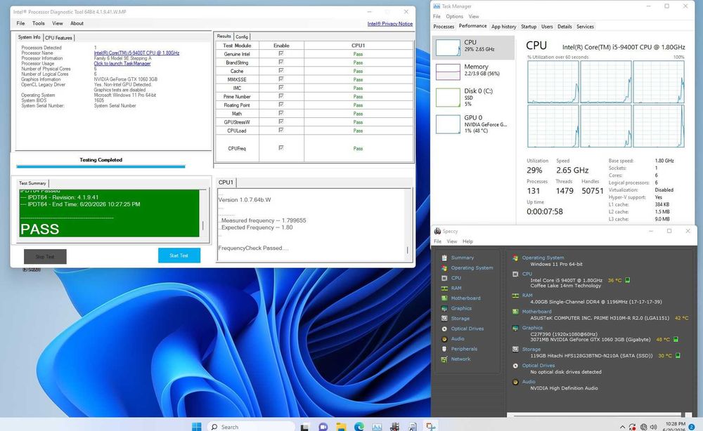Switch to the Config tab
This screenshot has width=703, height=431.
(x=242, y=37)
